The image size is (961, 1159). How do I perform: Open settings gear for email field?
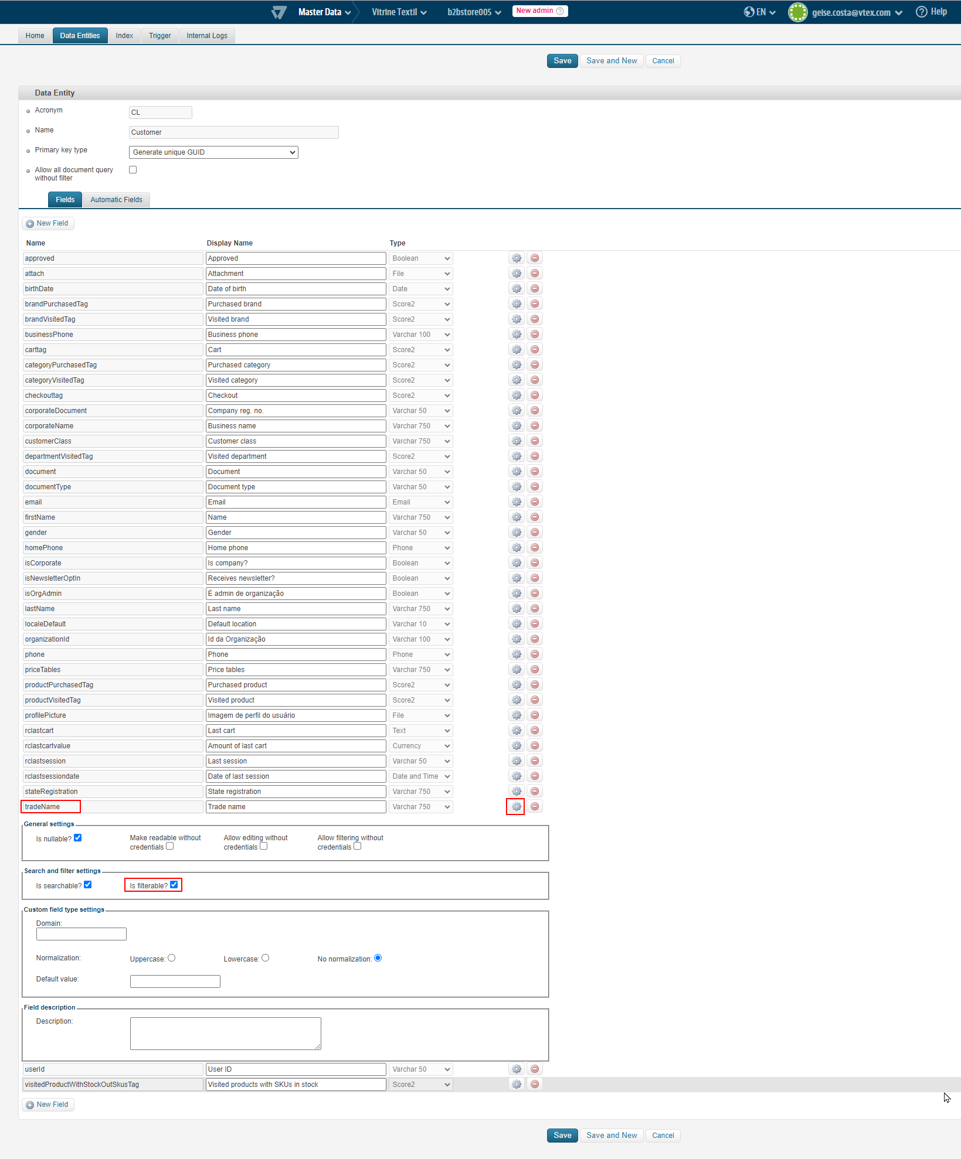pos(517,502)
